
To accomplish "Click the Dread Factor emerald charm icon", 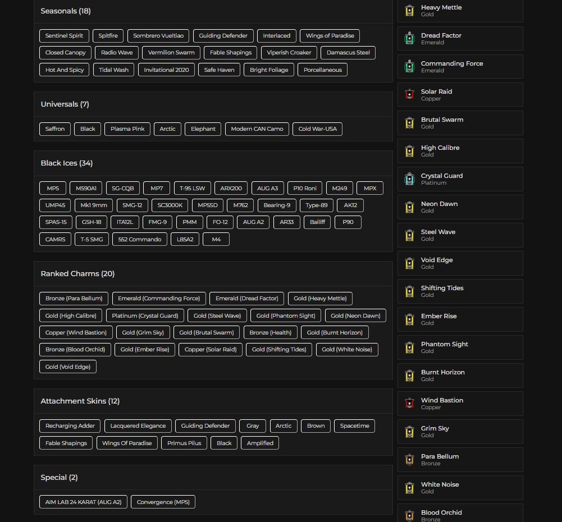I will 409,38.
